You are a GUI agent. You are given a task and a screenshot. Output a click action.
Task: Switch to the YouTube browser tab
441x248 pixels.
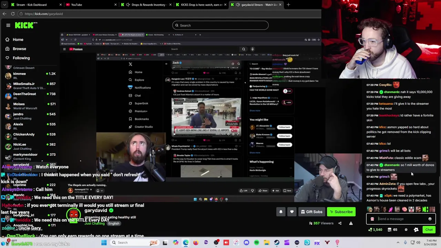click(91, 5)
